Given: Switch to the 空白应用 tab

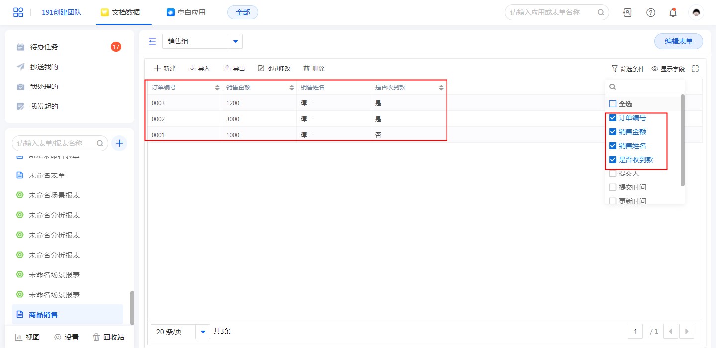Looking at the screenshot, I should 186,12.
